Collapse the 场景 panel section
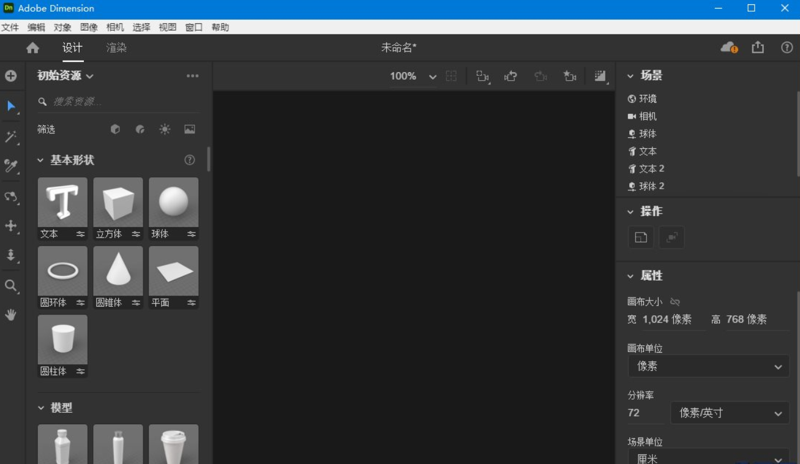Viewport: 800px width, 464px height. [630, 75]
